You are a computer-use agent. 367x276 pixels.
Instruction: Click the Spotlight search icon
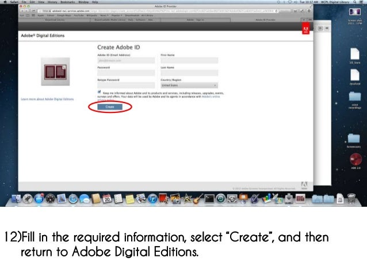coord(355,2)
